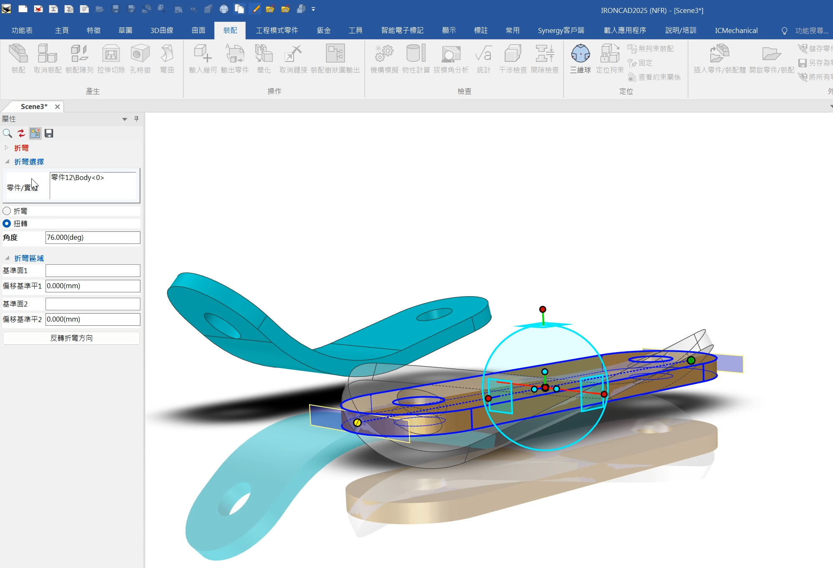Switch to the 鈑金 ribbon tab

tap(323, 30)
